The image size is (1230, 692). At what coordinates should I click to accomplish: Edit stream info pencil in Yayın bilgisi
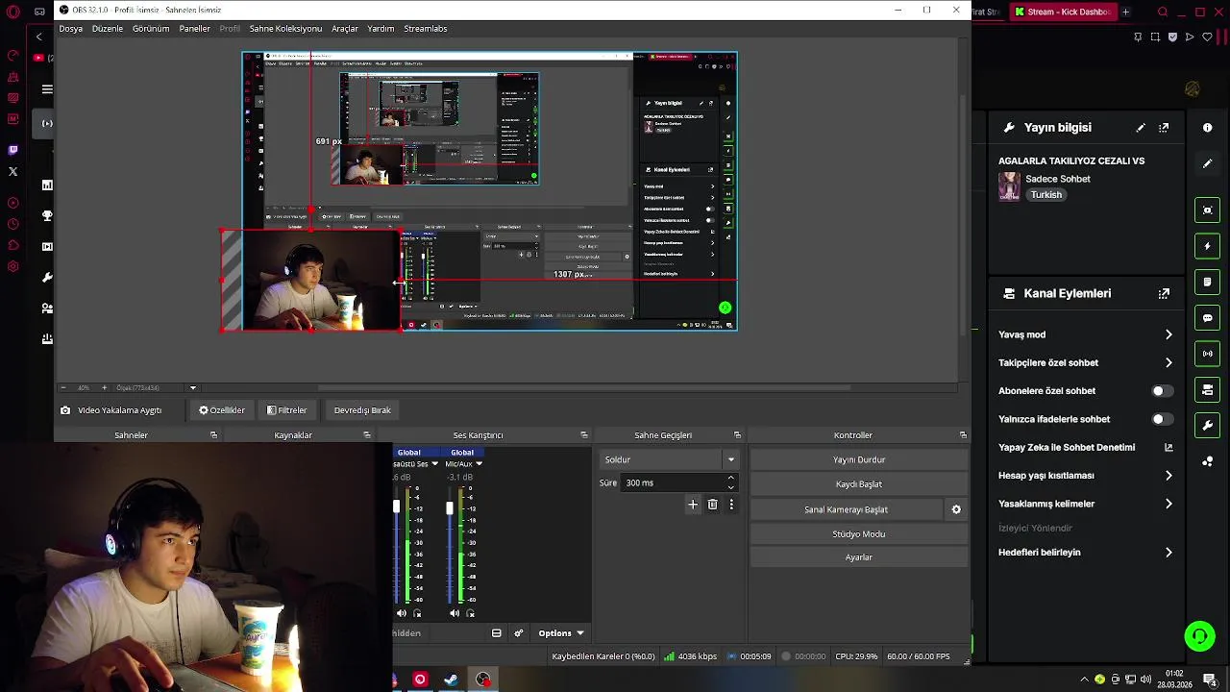pos(1141,127)
